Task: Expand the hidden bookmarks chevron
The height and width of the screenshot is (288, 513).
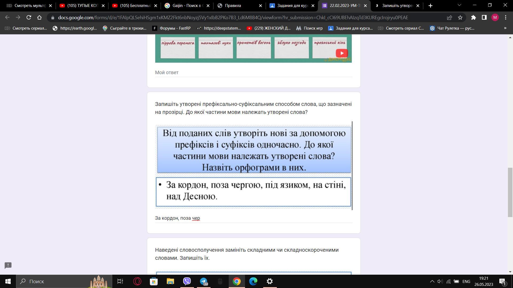Action: coord(505,28)
